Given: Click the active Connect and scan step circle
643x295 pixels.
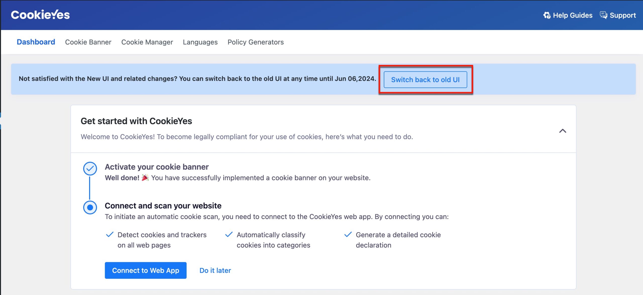Looking at the screenshot, I should 90,207.
